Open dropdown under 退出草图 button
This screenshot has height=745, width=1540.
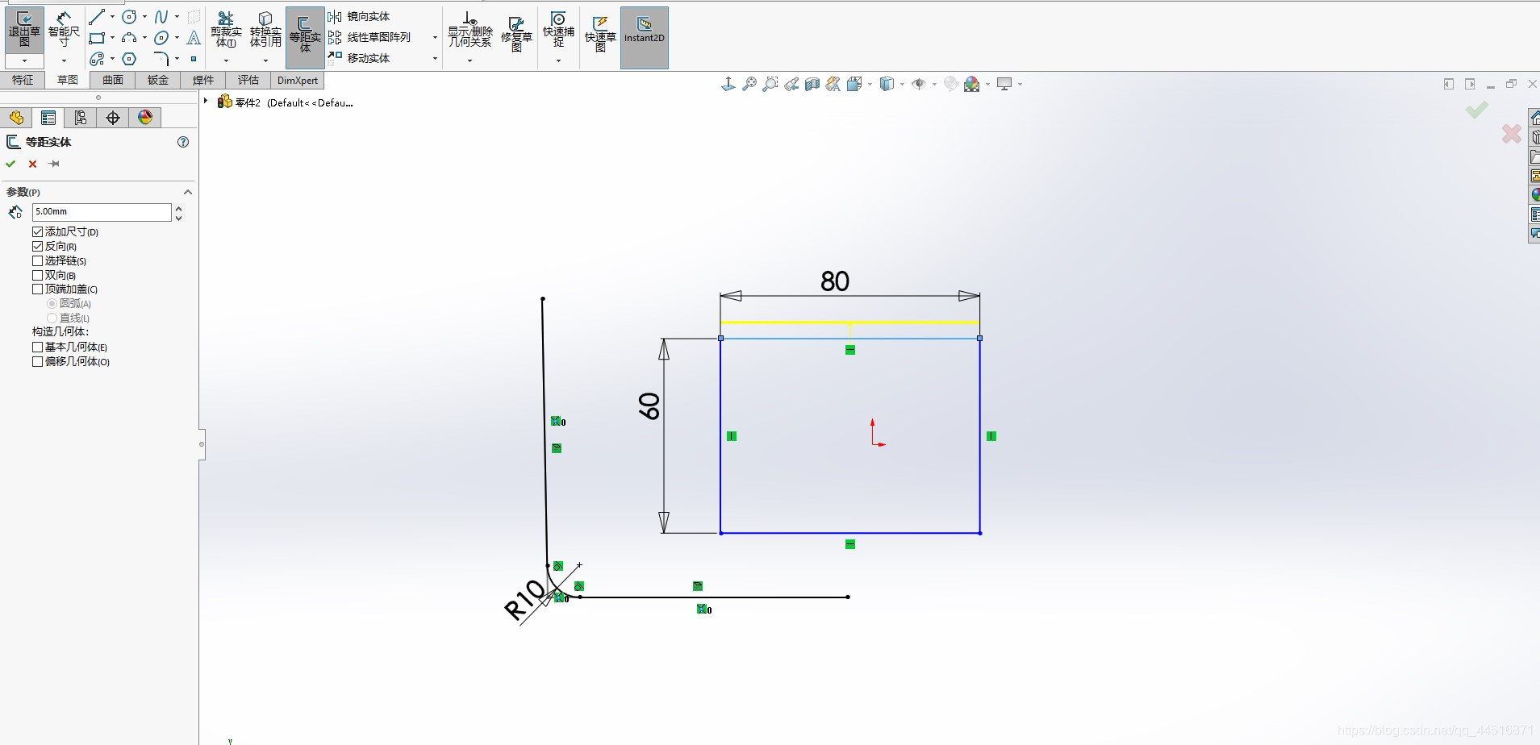pos(24,61)
